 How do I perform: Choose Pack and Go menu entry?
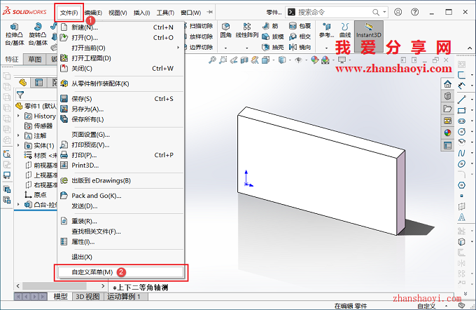coord(121,196)
